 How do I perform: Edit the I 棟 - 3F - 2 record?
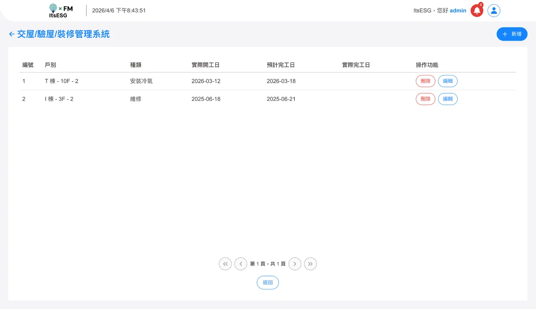point(448,99)
